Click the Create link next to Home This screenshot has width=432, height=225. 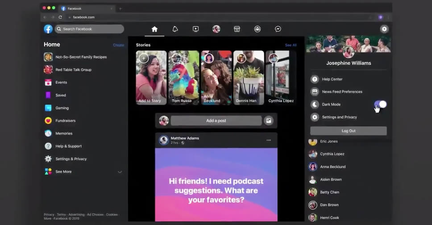[118, 45]
